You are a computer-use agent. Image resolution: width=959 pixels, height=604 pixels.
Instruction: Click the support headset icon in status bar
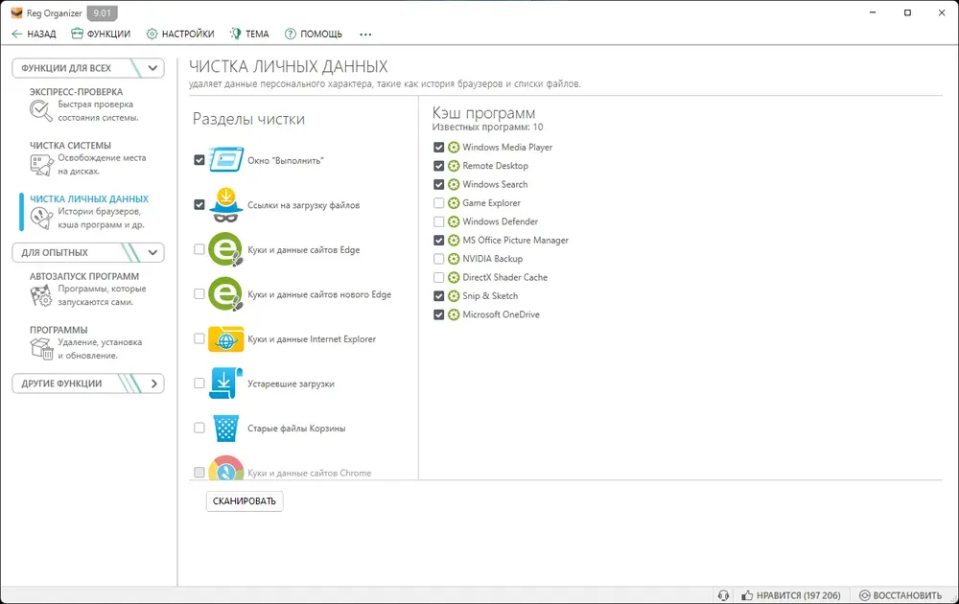point(723,595)
